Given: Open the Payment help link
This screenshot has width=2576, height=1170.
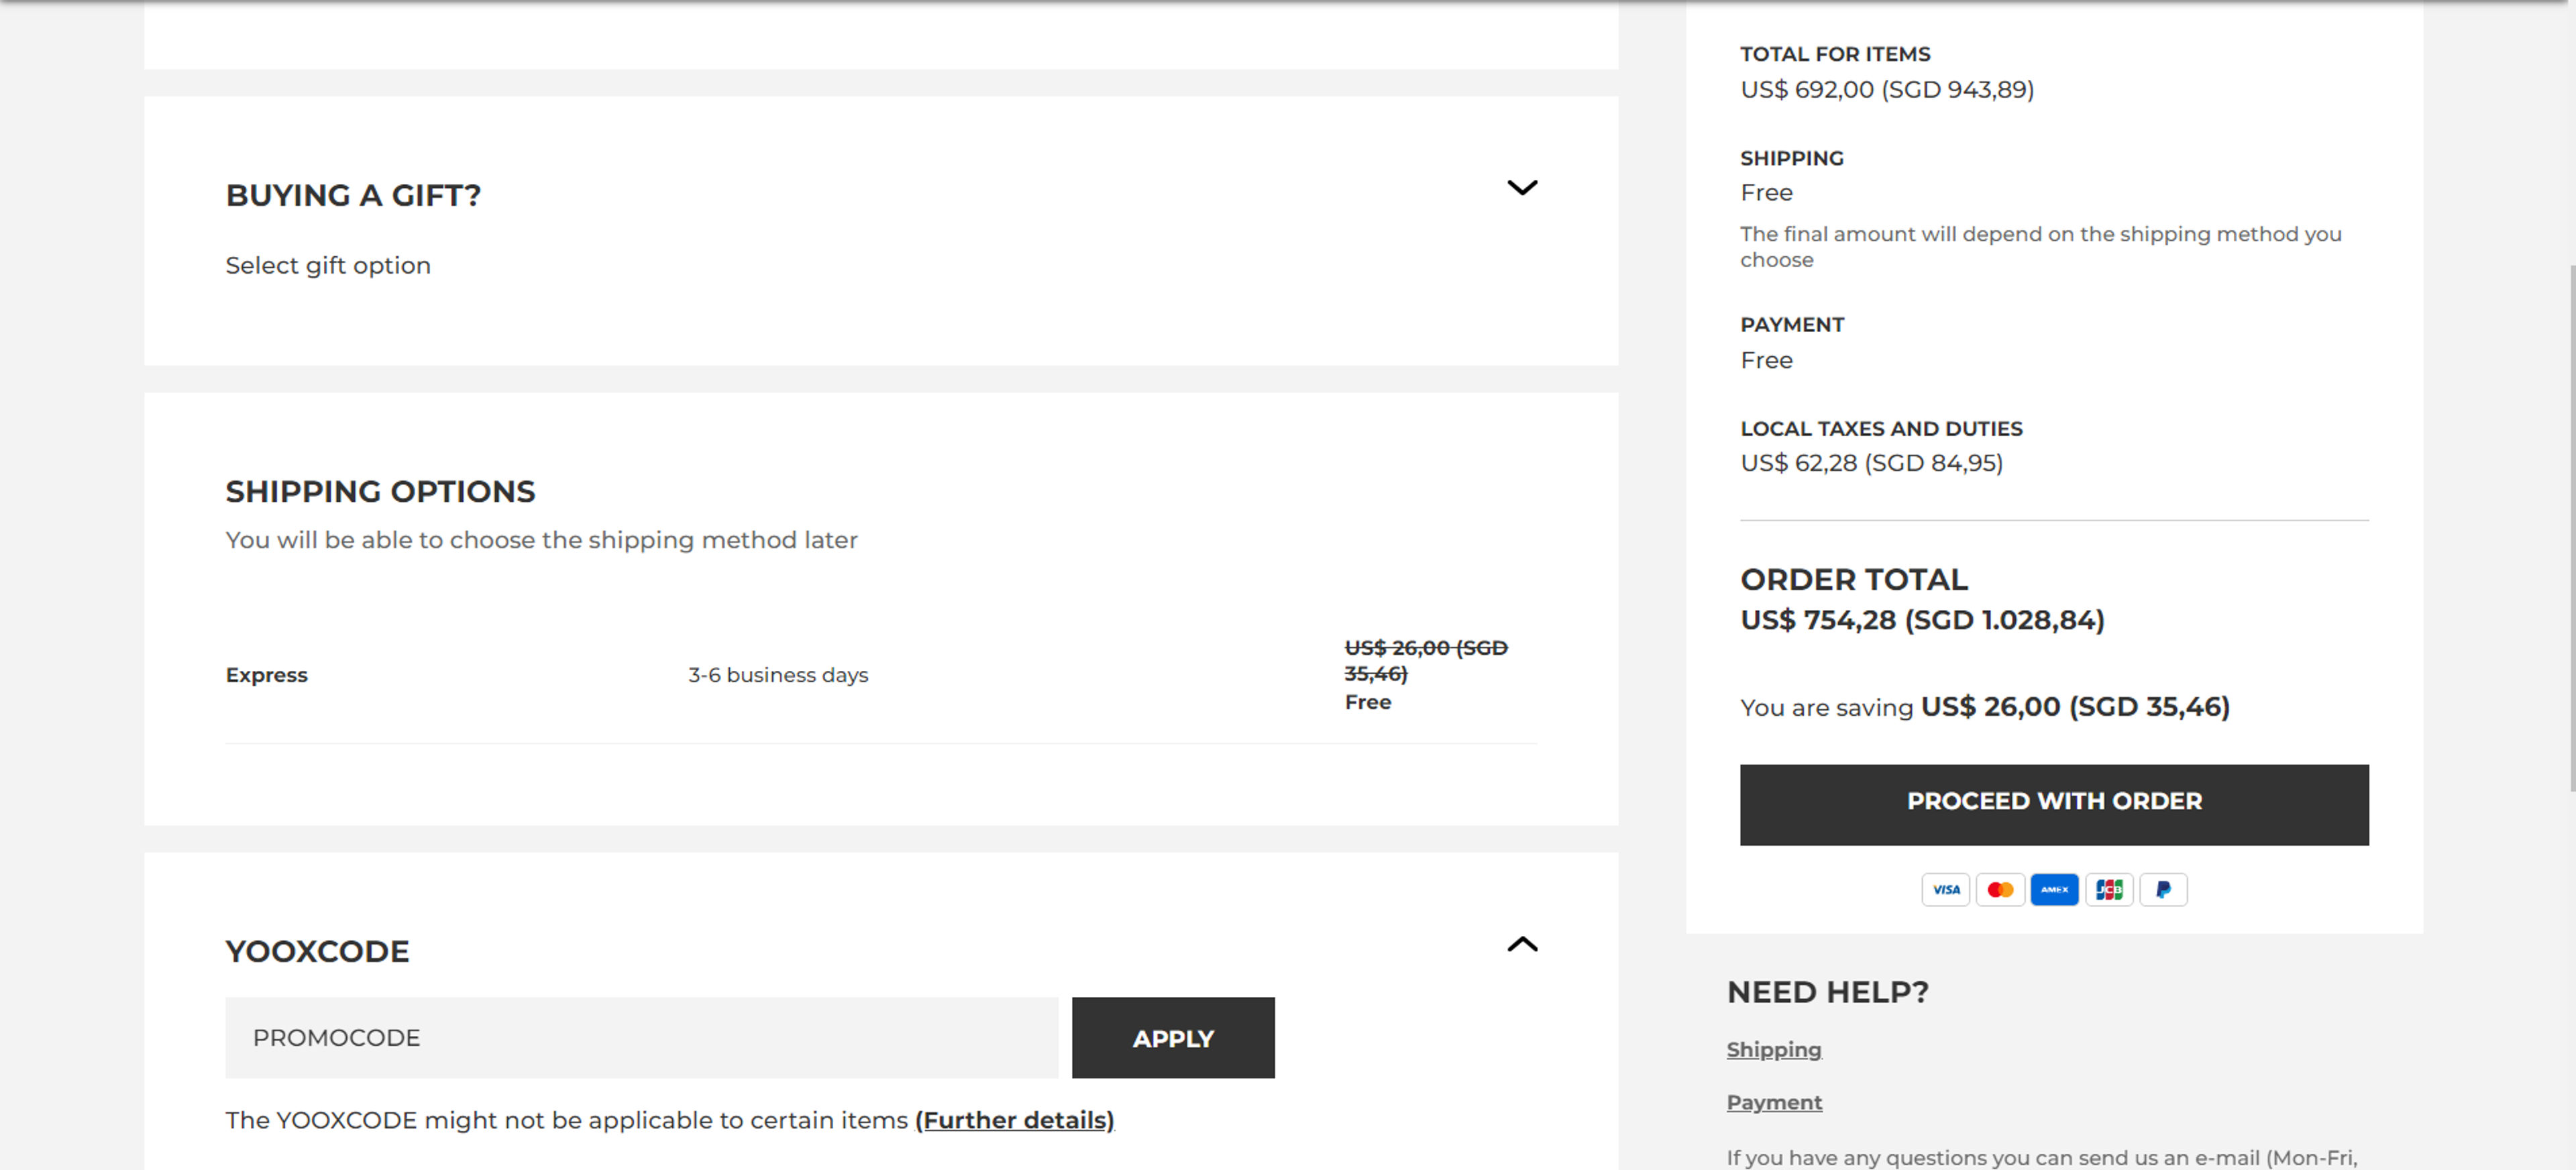Looking at the screenshot, I should click(1774, 1102).
